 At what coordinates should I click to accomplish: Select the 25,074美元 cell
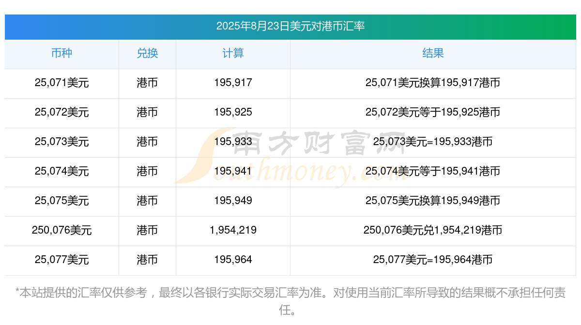(x=61, y=171)
